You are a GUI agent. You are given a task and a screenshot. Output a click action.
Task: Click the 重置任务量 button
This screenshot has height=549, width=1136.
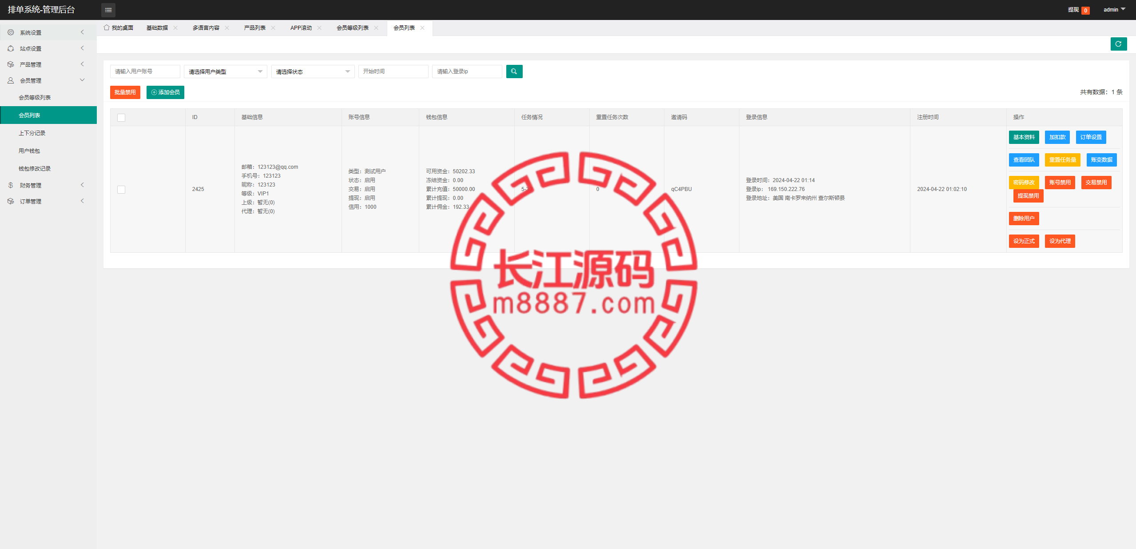coord(1063,160)
